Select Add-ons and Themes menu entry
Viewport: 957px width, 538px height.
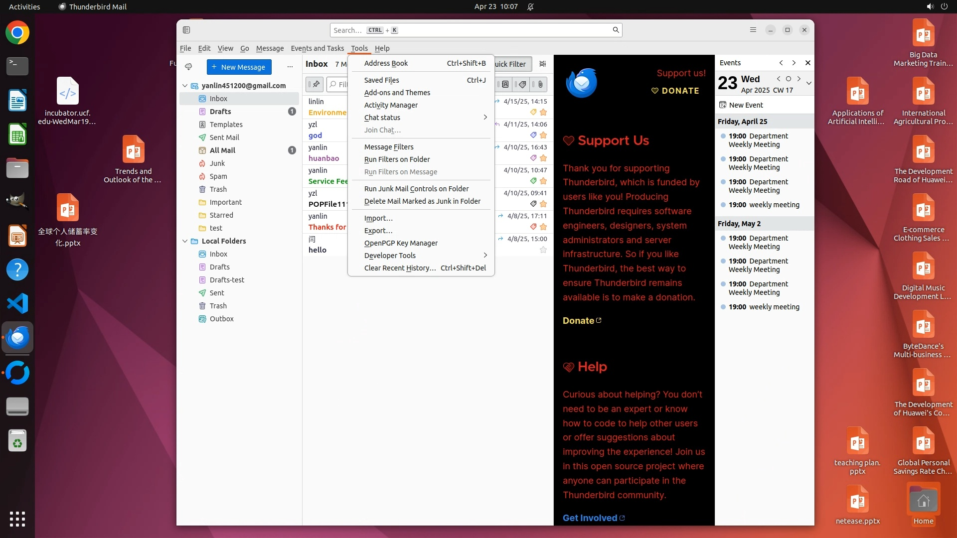click(x=397, y=93)
